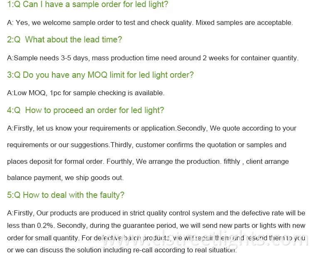Click question 4 "How to proceed an order"
Screen dimensions: 312x254
[86, 111]
